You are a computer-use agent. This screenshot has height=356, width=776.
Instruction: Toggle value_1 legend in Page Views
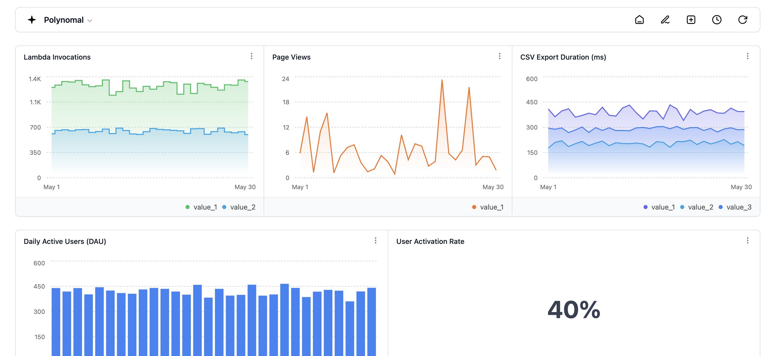click(488, 207)
